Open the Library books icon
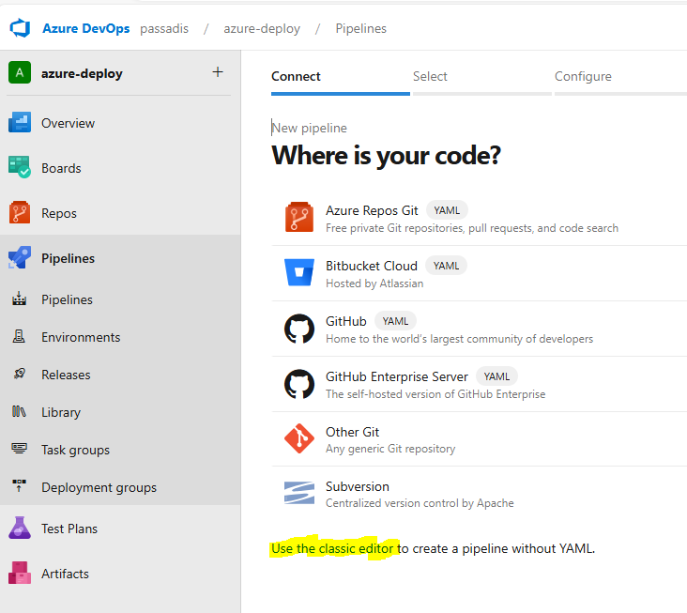 tap(19, 412)
